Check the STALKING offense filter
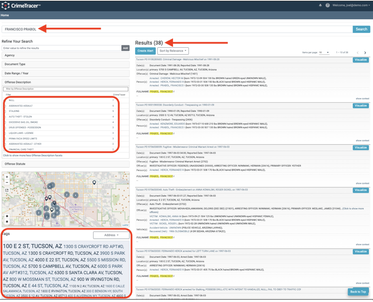373x302 pixels. tap(6, 111)
